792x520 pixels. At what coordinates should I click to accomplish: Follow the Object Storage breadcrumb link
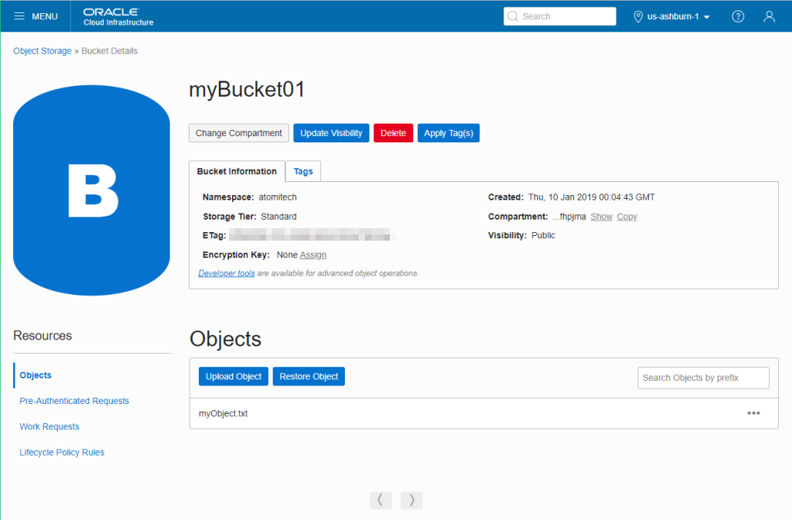tap(43, 51)
